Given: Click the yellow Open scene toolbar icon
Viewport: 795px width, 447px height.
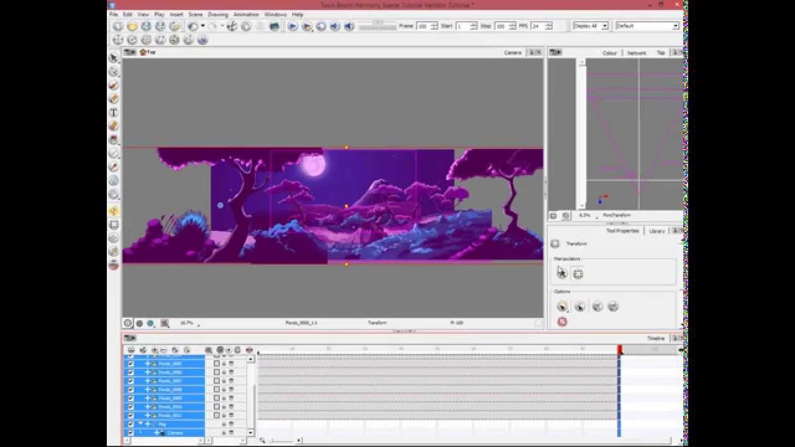Looking at the screenshot, I should 132,26.
